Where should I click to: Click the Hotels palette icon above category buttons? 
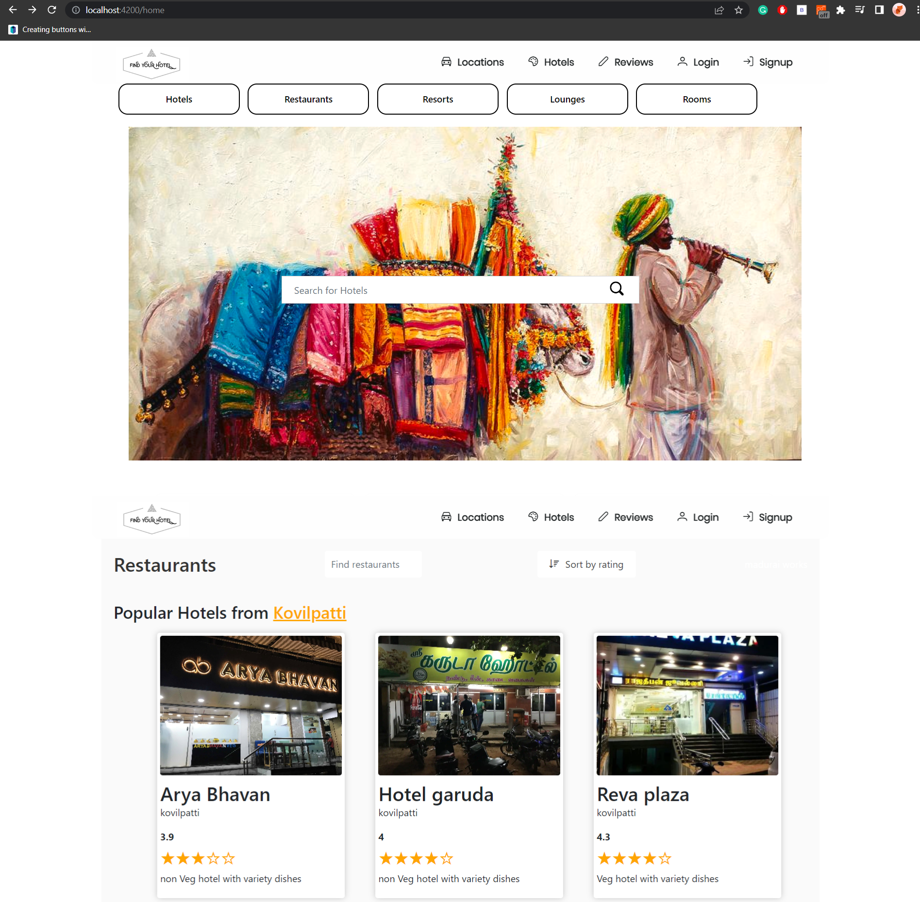[533, 62]
